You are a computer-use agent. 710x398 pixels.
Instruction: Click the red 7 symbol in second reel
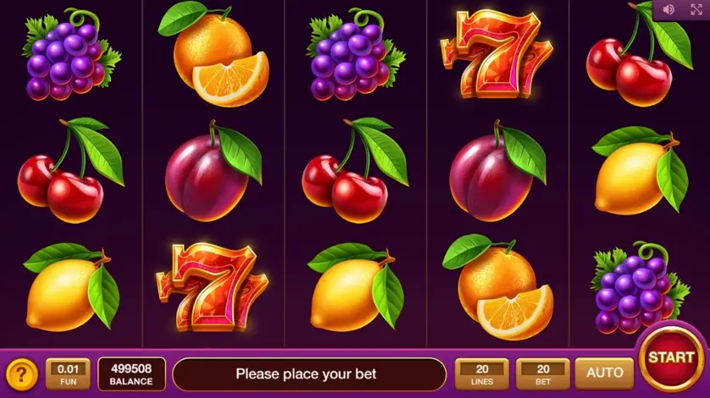click(213, 286)
